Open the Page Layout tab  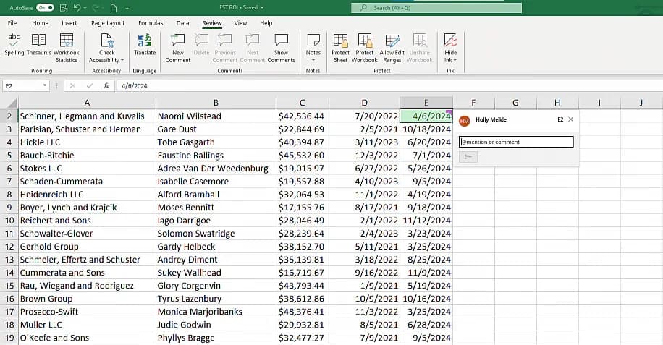(108, 23)
